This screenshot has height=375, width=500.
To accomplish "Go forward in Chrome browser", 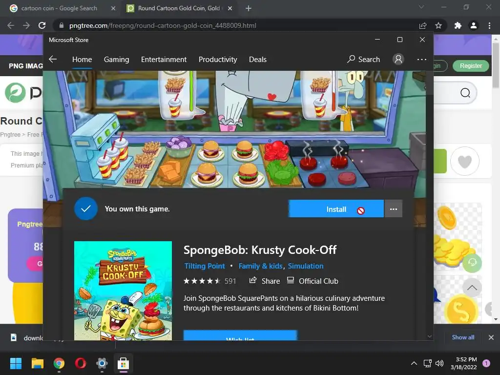I will (x=26, y=25).
